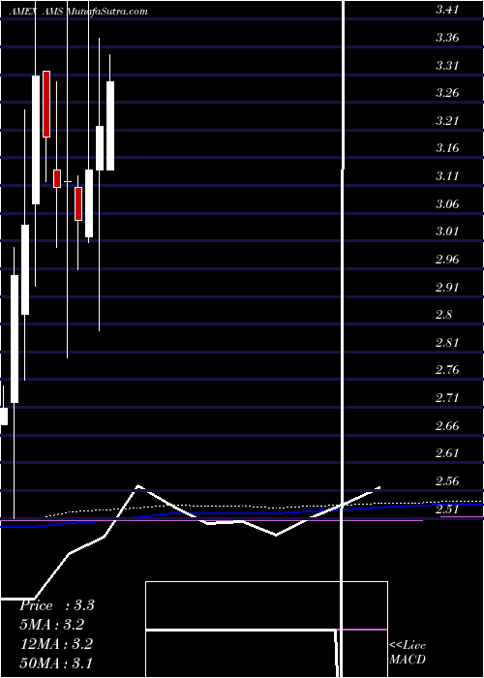Select the '12MA : 3.2' legend entry
The height and width of the screenshot is (678, 484).
56,644
